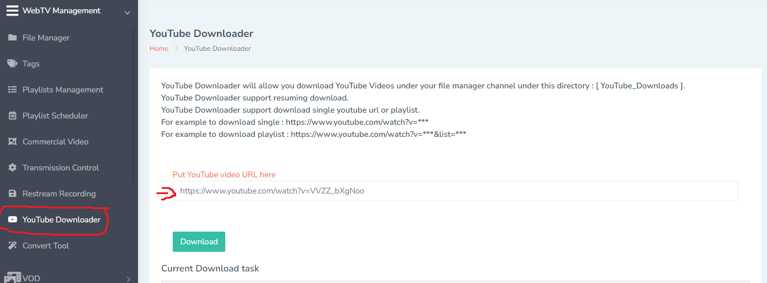The image size is (767, 283).
Task: Click the Home breadcrumb link
Action: pos(159,49)
